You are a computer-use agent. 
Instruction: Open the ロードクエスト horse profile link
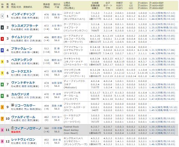22,71
